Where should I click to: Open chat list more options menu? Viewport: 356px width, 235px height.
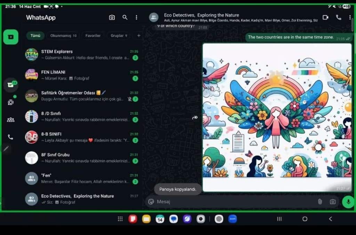pos(136,17)
